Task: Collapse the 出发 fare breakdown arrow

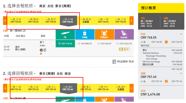Action: 181,34
